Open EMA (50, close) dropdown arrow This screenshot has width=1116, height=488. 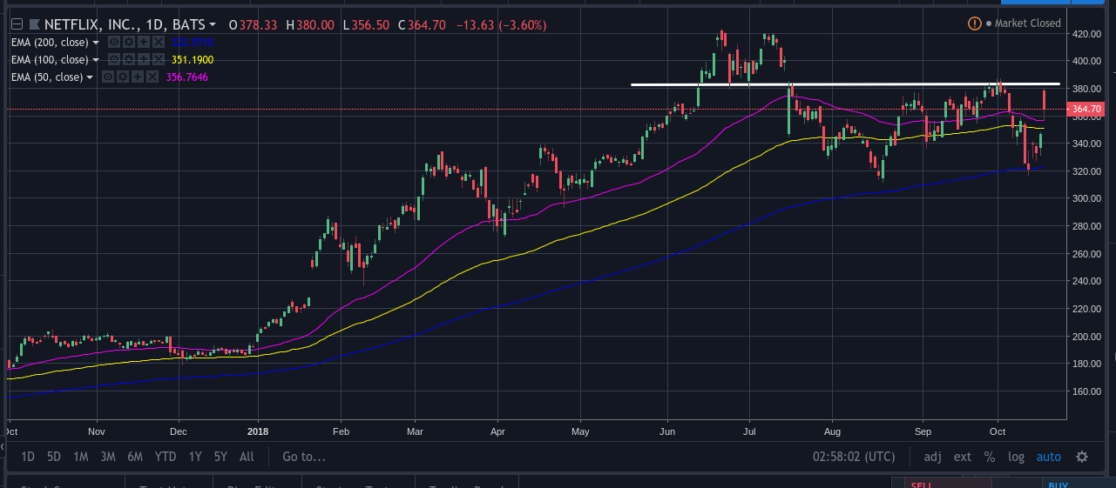tap(90, 77)
